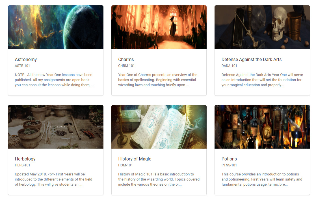Click the HERB-101 course code
Viewport: 316px width, 202px height.
click(x=22, y=165)
